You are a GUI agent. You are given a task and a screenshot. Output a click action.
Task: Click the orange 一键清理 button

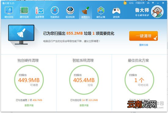click(x=144, y=36)
